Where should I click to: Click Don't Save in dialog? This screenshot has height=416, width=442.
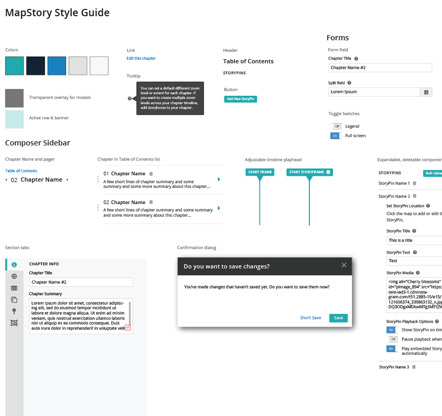pos(310,318)
